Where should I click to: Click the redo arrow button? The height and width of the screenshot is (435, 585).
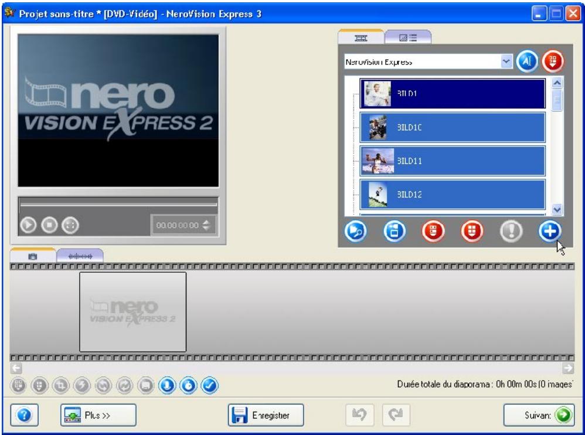coord(396,415)
